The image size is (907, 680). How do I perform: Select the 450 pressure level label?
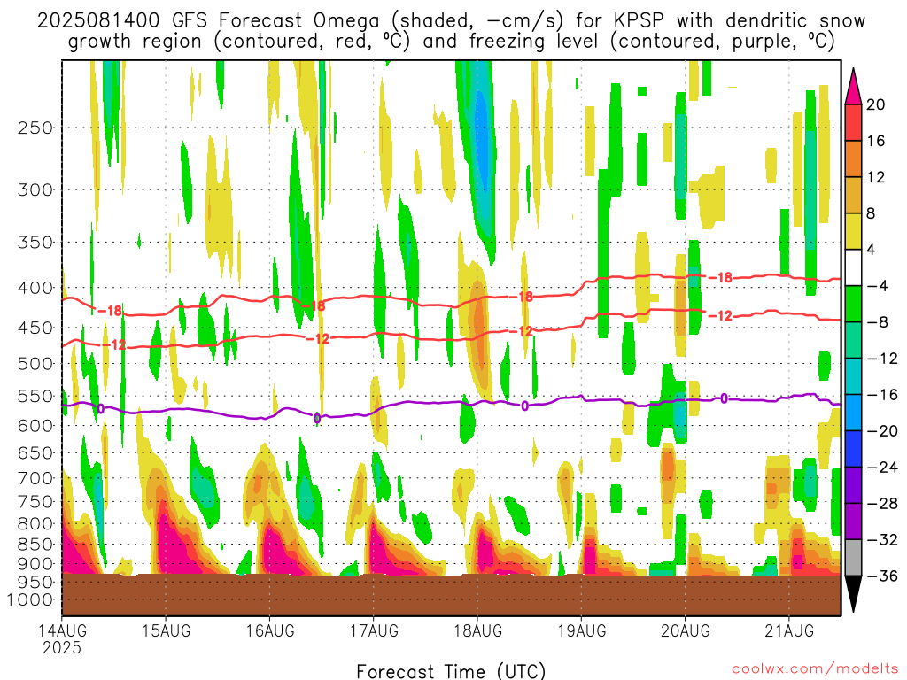[x=35, y=328]
